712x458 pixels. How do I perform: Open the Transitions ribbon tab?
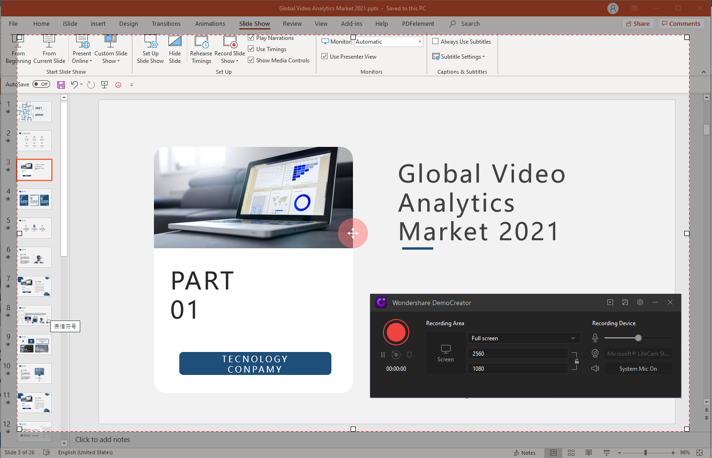point(166,24)
